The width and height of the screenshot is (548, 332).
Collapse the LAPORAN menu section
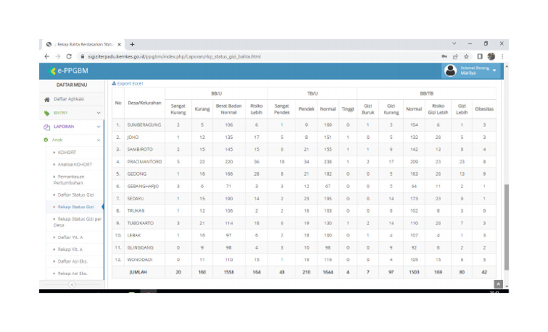[98, 127]
